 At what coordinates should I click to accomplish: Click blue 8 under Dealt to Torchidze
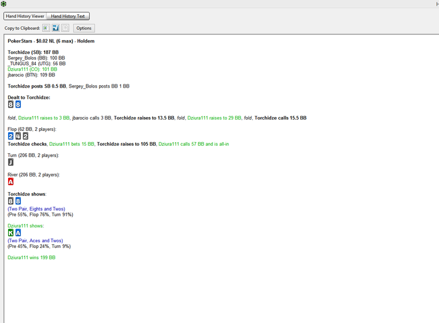click(18, 105)
